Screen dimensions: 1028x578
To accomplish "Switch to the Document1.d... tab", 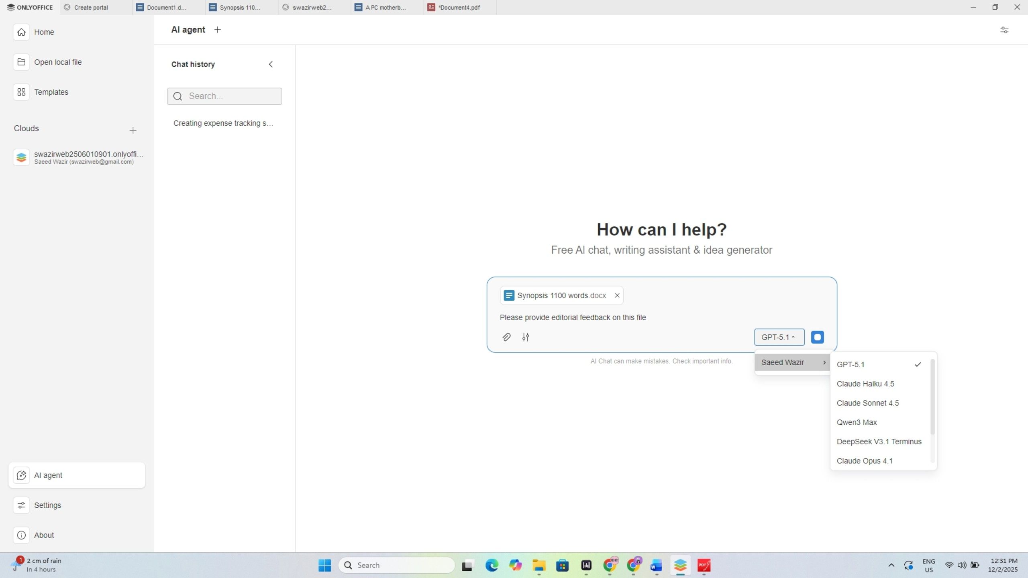I will pyautogui.click(x=169, y=7).
